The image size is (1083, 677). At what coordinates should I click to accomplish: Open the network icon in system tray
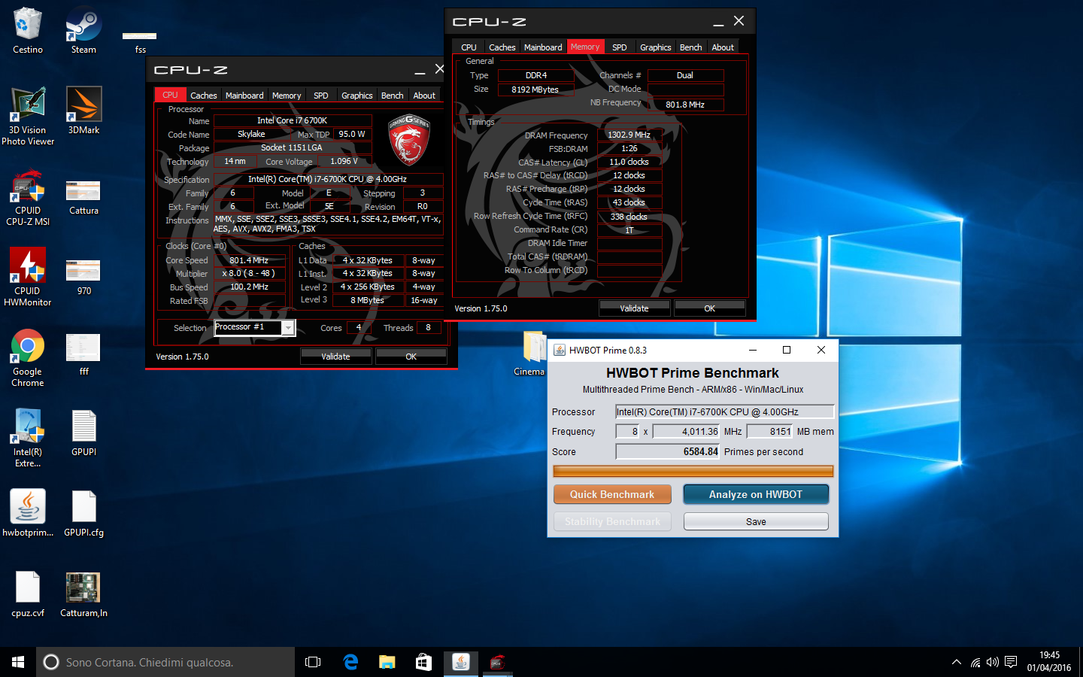[x=975, y=662]
